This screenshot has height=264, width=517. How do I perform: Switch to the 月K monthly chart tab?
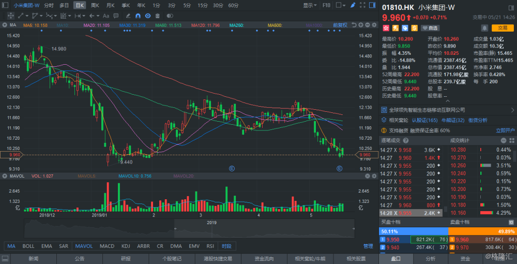pos(111,5)
